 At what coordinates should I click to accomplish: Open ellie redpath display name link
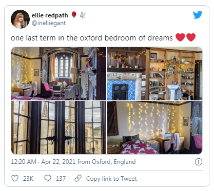point(50,15)
